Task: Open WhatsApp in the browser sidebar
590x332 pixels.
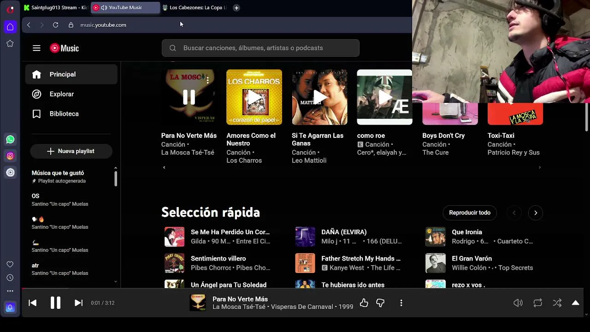Action: coord(10,139)
